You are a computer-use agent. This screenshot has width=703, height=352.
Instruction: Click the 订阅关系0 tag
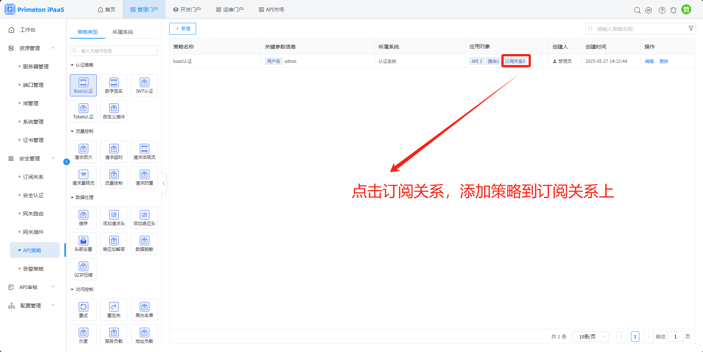click(515, 61)
